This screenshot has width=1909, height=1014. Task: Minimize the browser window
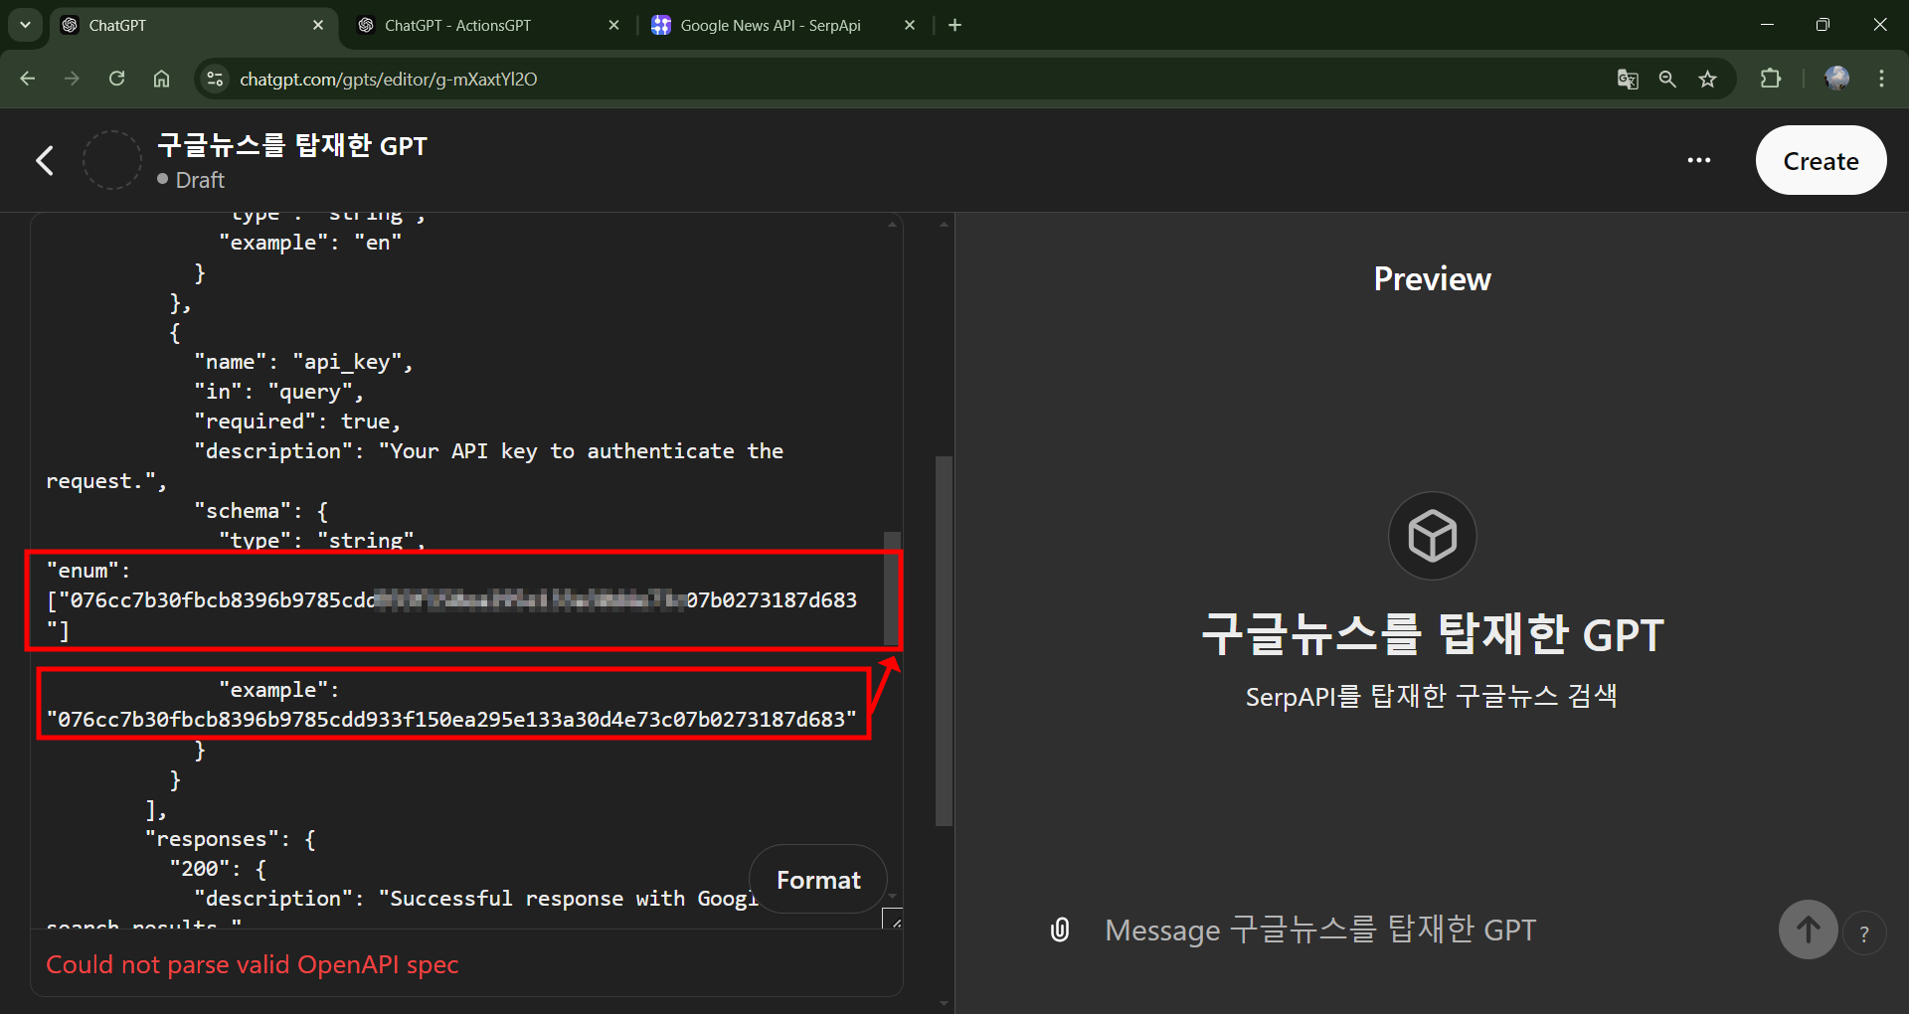[x=1767, y=25]
